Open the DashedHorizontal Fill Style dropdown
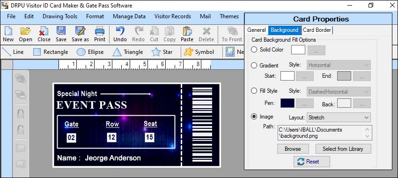The width and height of the screenshot is (398, 178). coord(339,92)
